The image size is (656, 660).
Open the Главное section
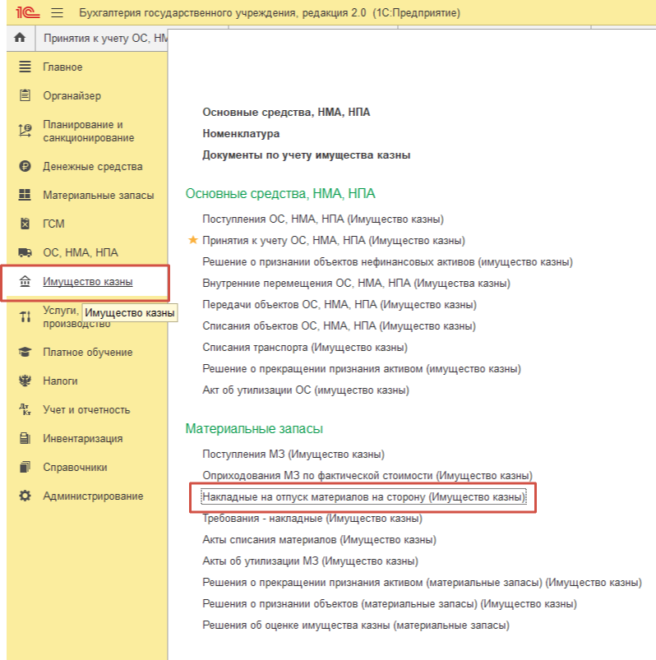click(62, 67)
